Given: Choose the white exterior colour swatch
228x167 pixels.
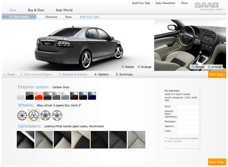Looking at the screenshot, I should [x=21, y=96].
